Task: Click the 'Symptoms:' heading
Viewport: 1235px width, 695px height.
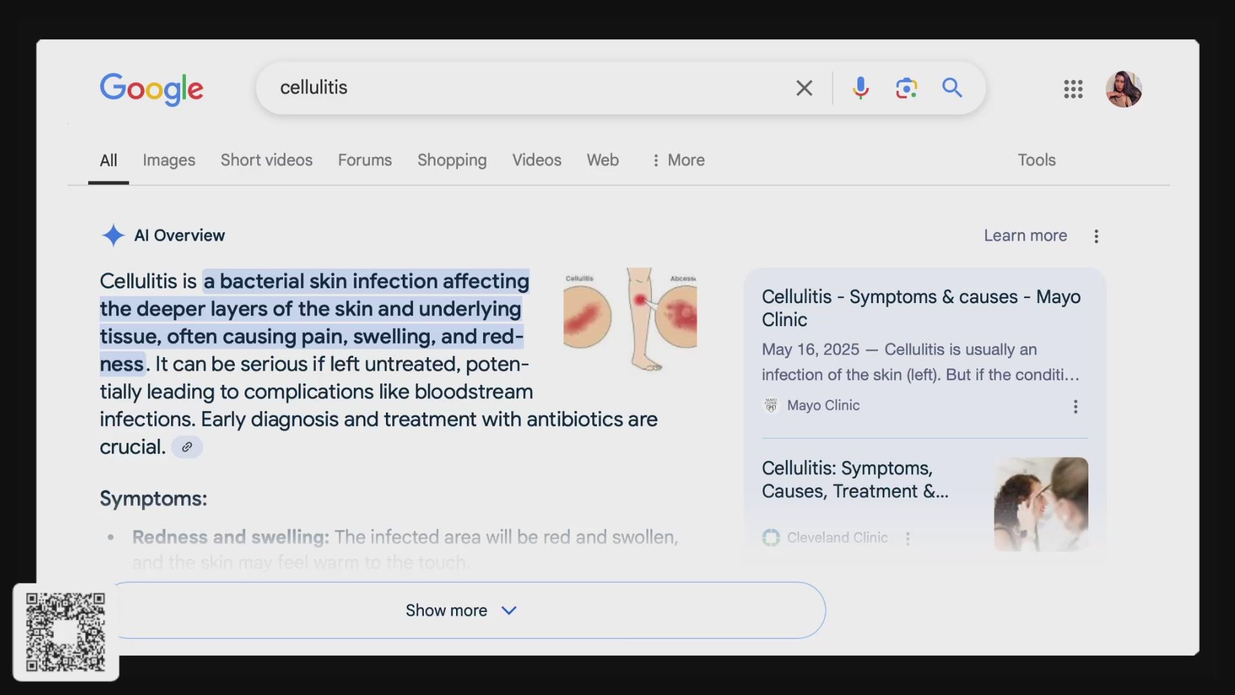Action: pos(153,499)
